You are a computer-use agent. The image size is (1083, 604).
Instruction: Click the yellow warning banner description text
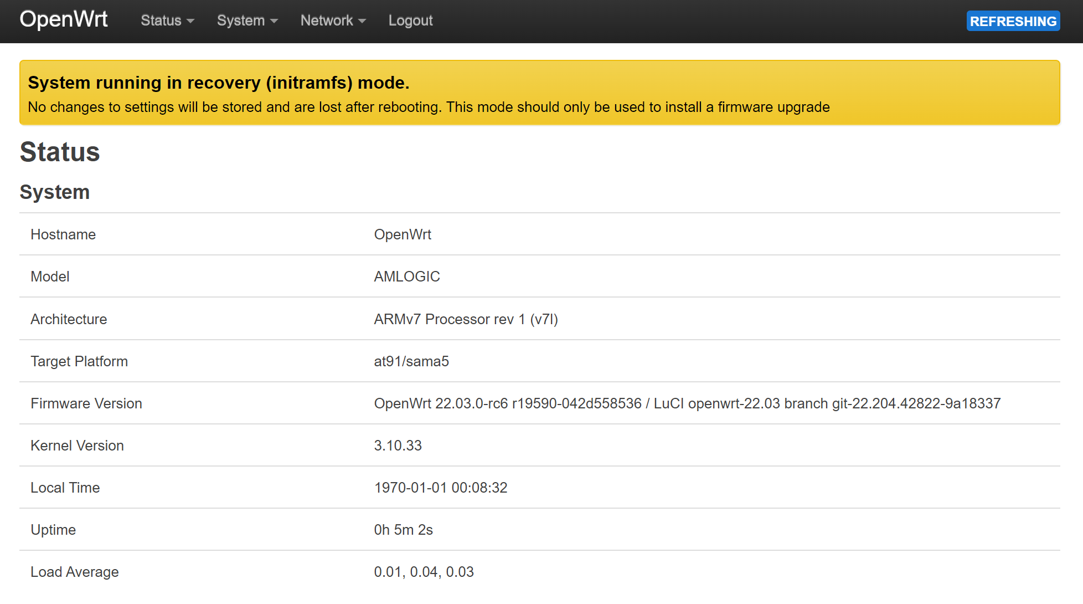pos(428,107)
